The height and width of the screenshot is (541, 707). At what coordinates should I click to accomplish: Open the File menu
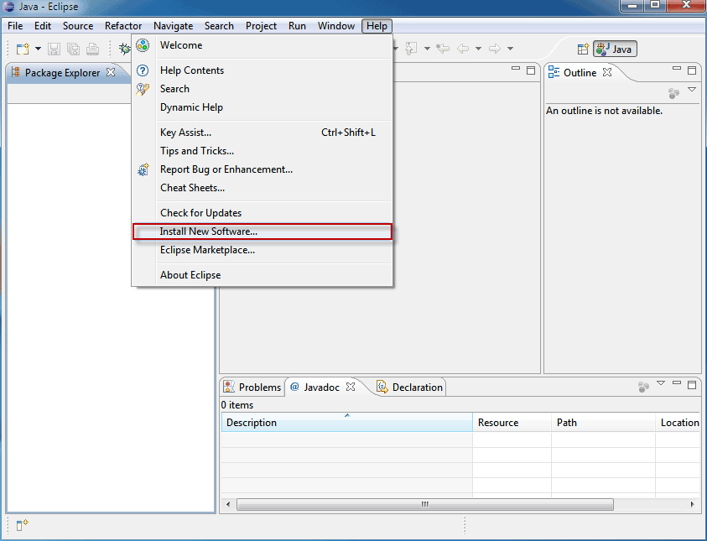pos(15,26)
